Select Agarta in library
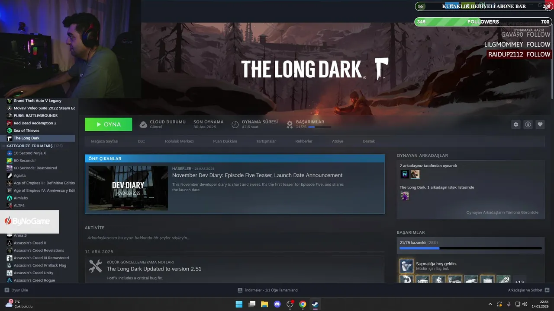This screenshot has width=554, height=311. [19, 175]
